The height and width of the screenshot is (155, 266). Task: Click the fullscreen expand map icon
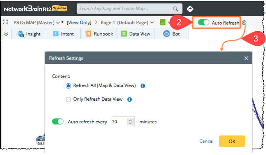pos(5,22)
